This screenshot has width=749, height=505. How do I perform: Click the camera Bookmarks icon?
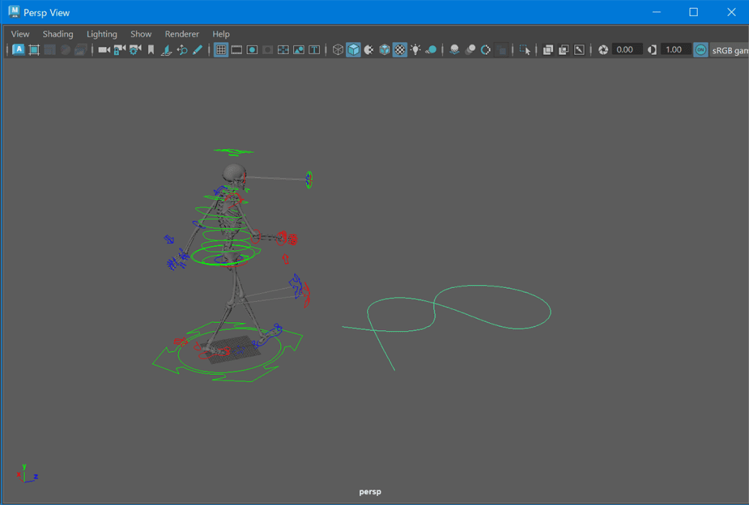coord(151,50)
